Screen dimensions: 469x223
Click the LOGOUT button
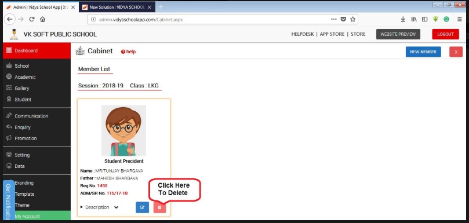(445, 34)
